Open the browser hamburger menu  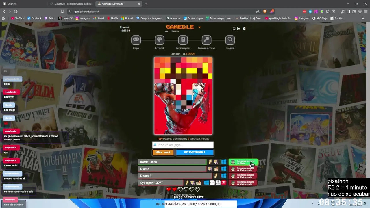pos(366,12)
